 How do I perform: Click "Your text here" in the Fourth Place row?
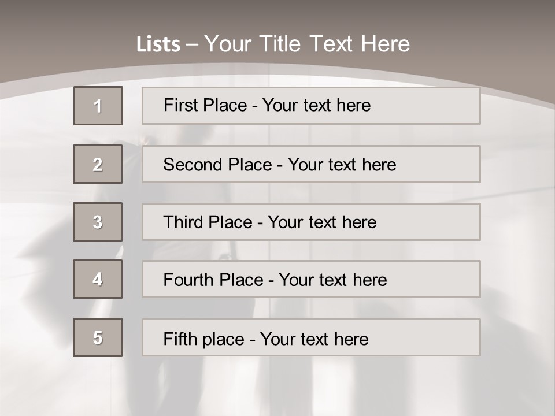332,280
